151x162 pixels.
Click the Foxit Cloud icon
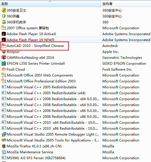[4, 69]
